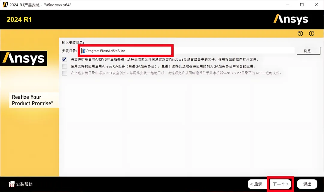Click the 输入安装目录 heading text
The image size is (324, 192).
coord(73,43)
